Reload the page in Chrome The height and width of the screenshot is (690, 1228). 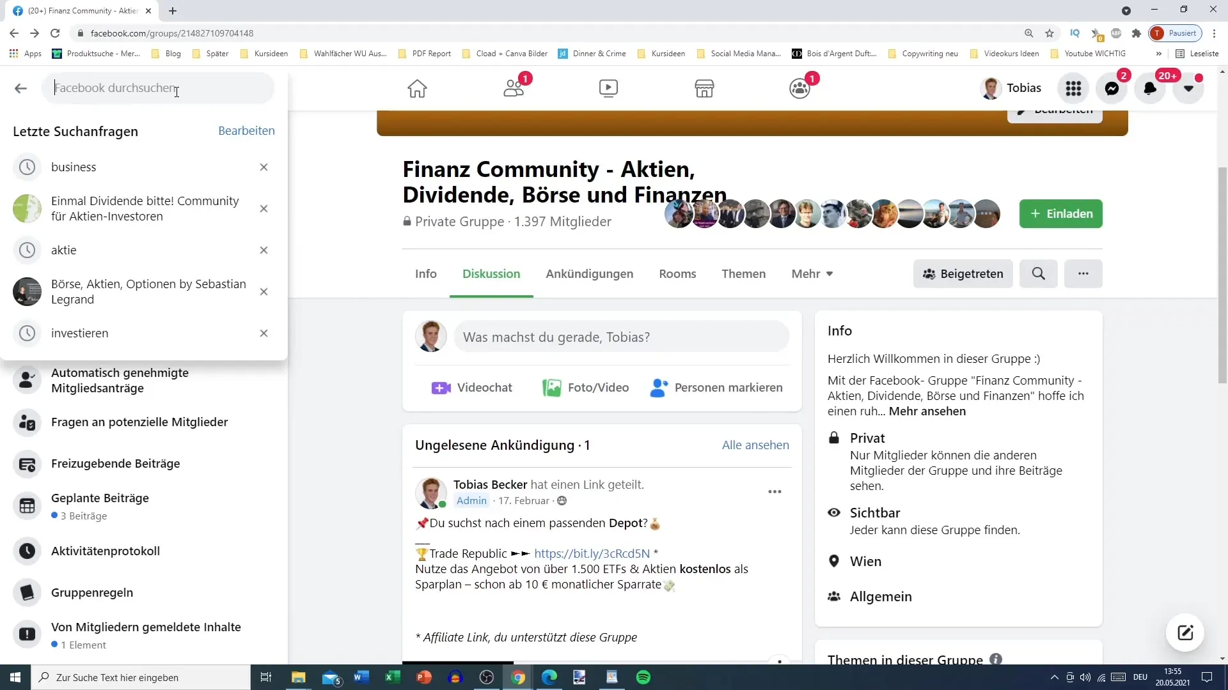tap(55, 33)
